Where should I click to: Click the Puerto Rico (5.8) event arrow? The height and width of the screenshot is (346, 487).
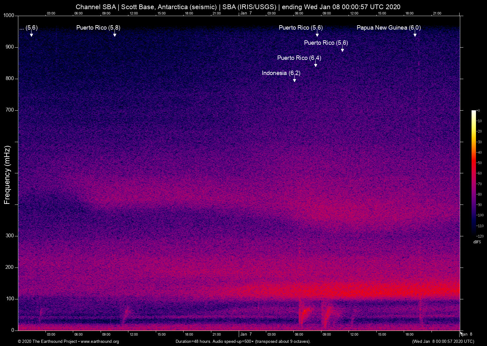[114, 35]
